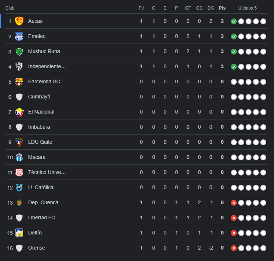
Task: Click the Aucas club crest icon
Action: (x=19, y=21)
